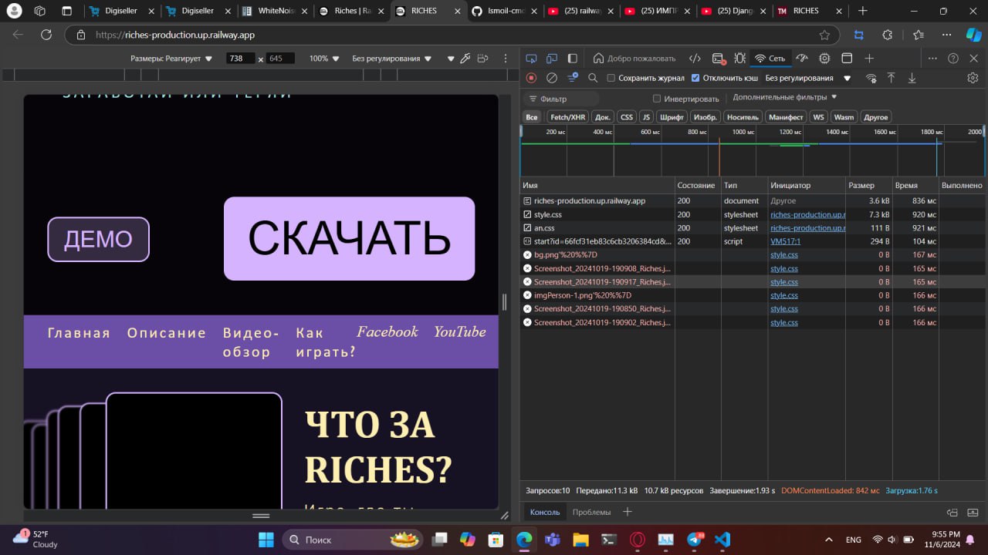Uncheck the Отключить кэш checkbox
The height and width of the screenshot is (555, 988).
click(695, 78)
